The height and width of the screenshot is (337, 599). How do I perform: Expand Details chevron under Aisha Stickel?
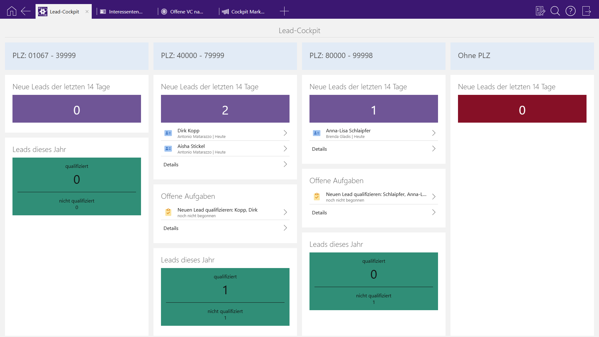[x=285, y=164]
